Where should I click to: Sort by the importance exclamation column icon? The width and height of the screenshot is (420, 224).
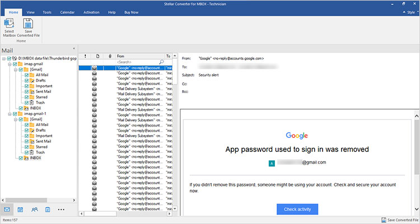(x=85, y=56)
